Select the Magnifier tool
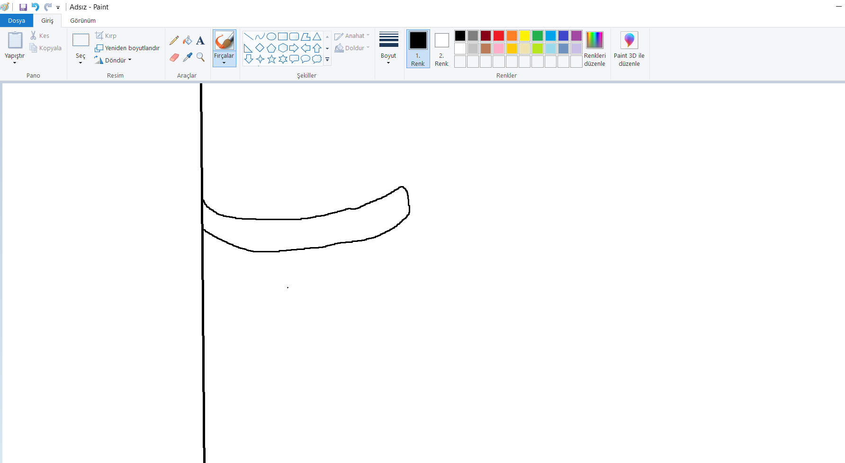The image size is (845, 463). (x=200, y=57)
